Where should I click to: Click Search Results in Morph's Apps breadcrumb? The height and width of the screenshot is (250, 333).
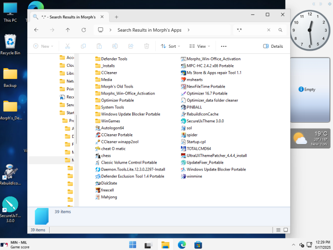[x=150, y=30]
